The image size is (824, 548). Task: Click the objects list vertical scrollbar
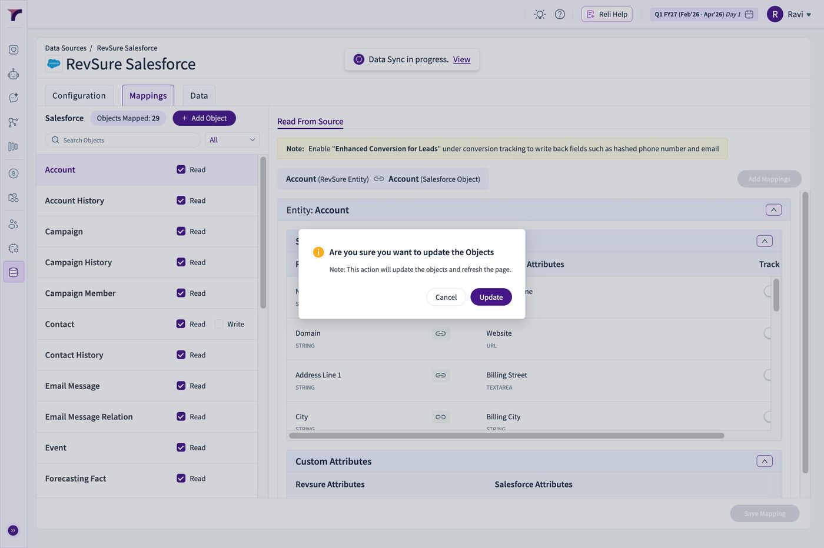263,232
